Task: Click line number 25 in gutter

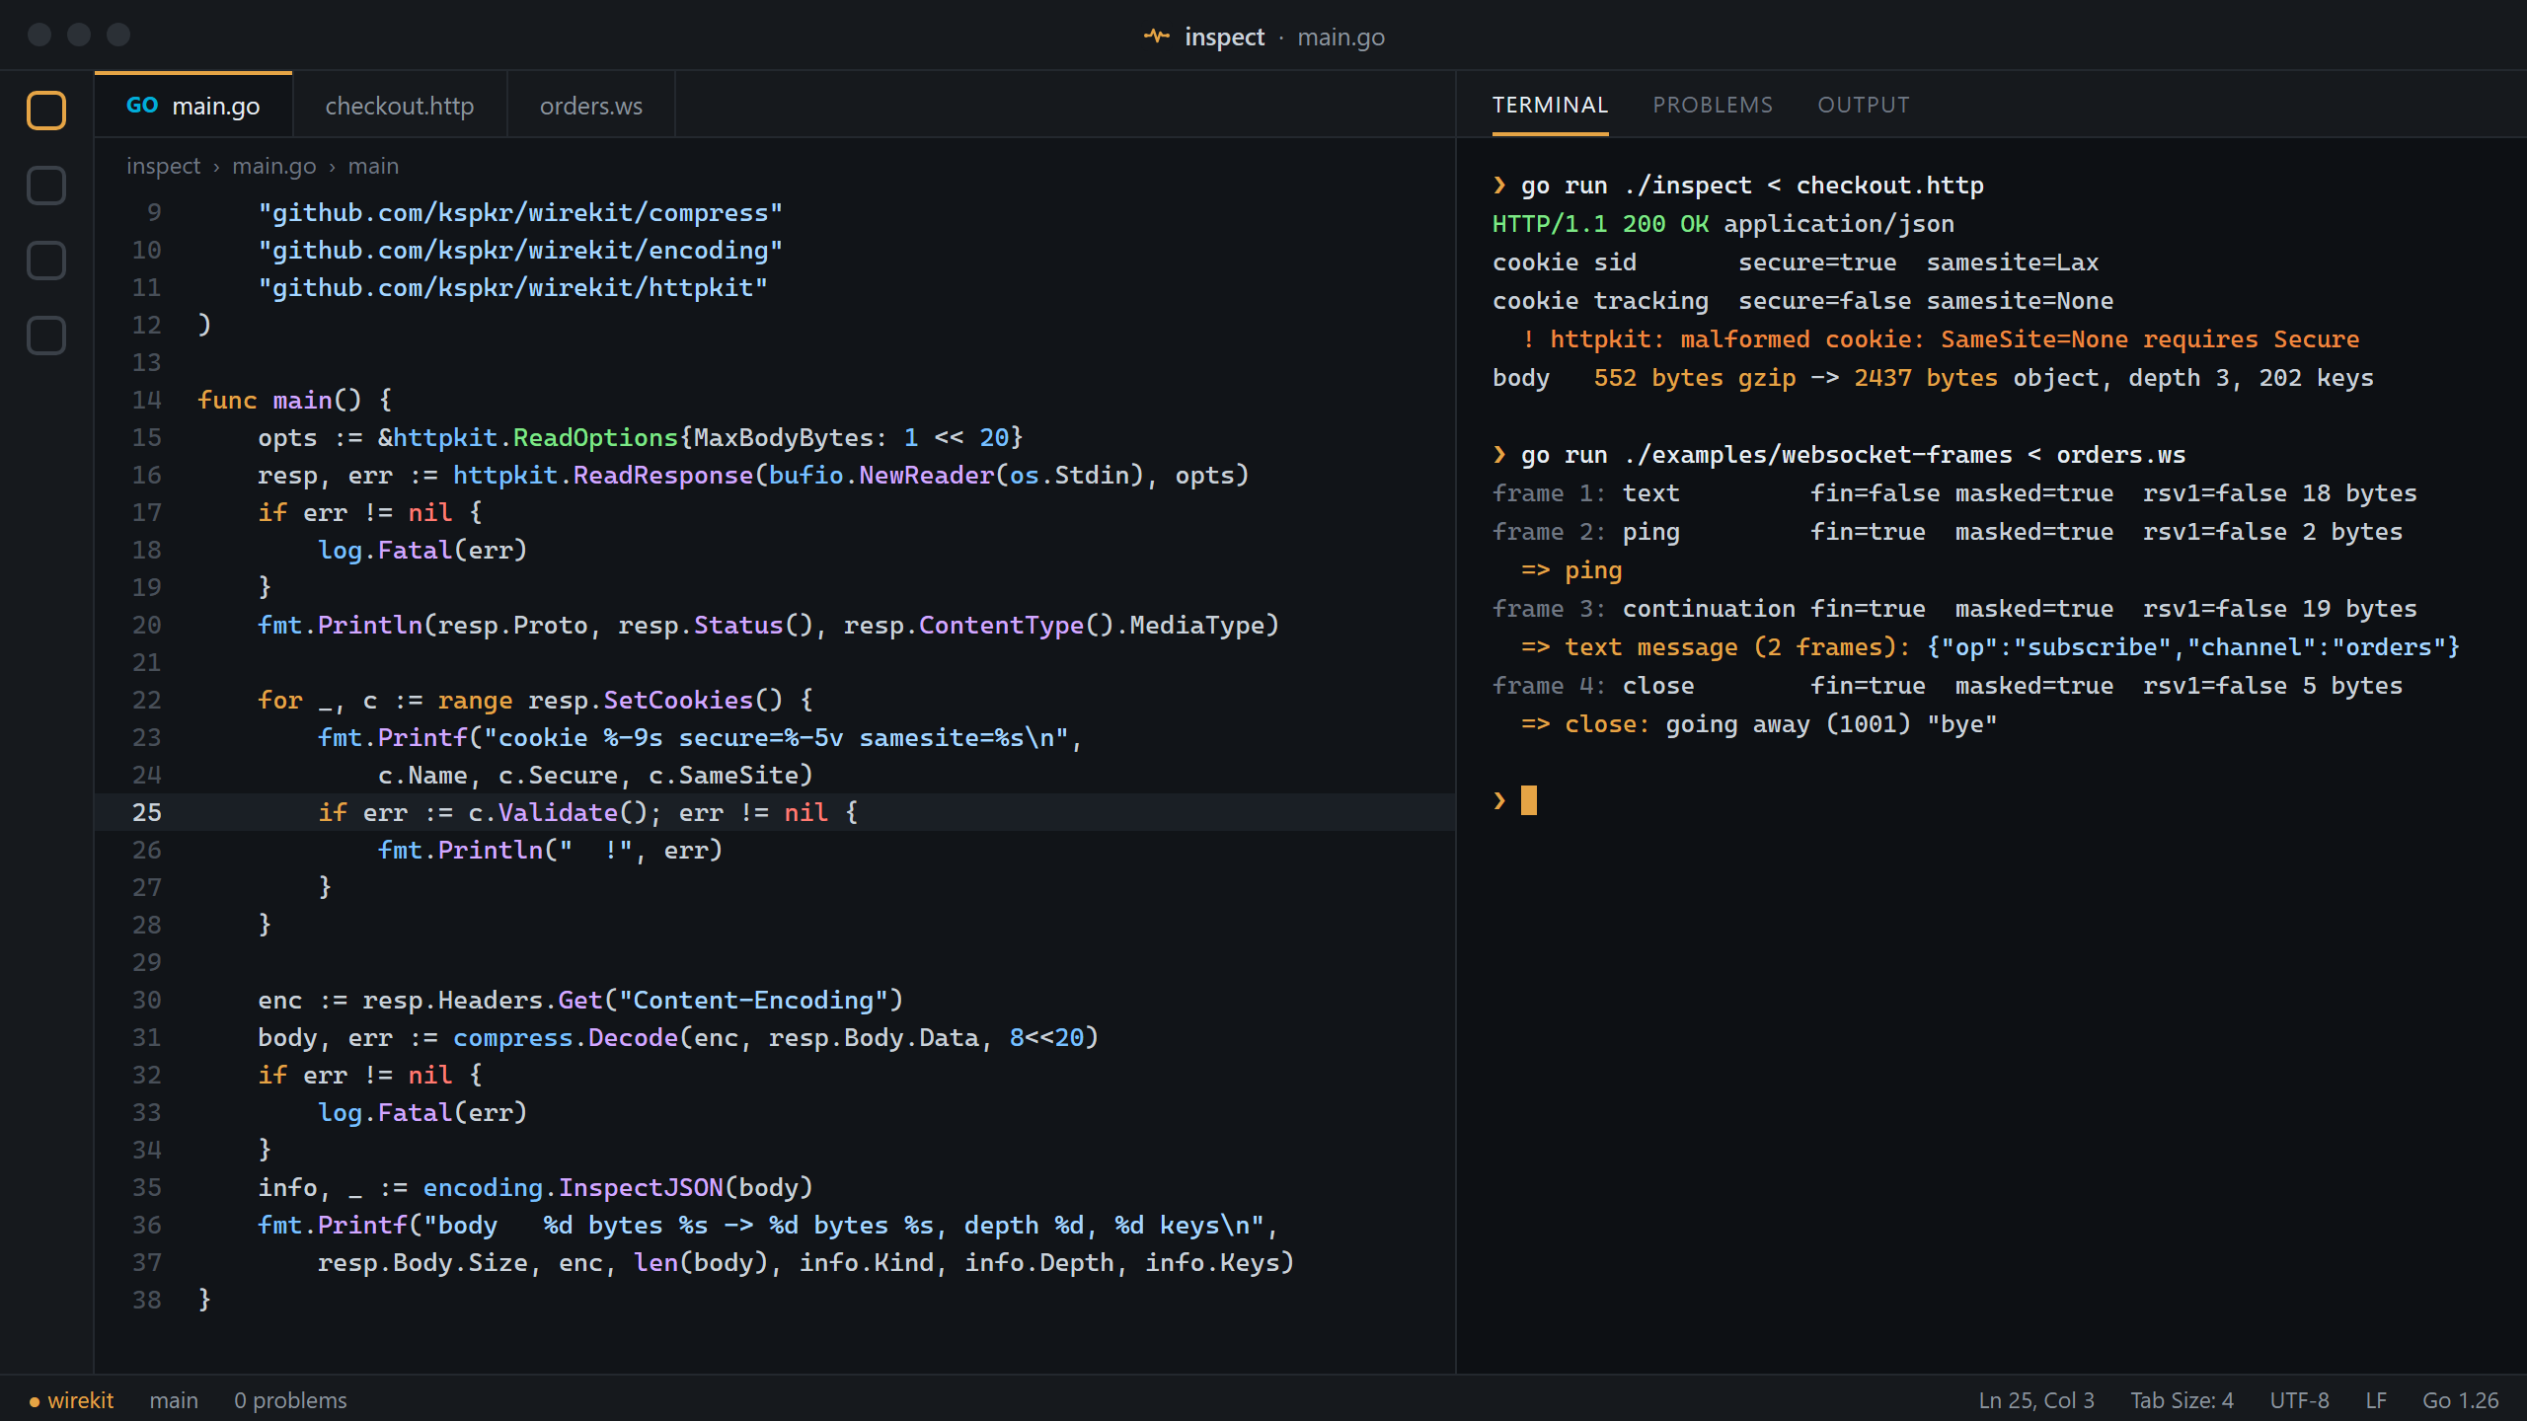Action: [147, 812]
